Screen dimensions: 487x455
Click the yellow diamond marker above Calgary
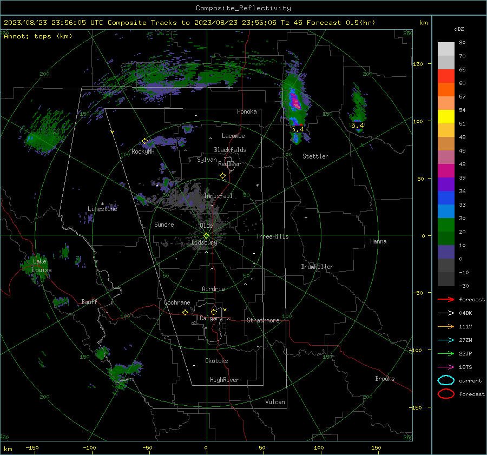(x=214, y=312)
